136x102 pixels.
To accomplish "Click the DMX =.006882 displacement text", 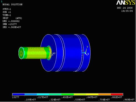I will point(11,21).
